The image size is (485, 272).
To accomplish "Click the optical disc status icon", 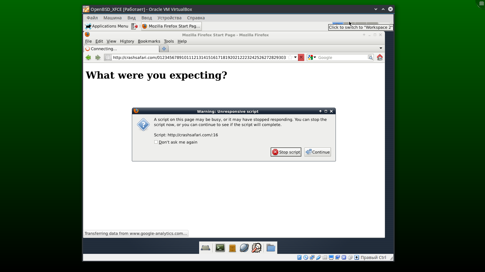I will pyautogui.click(x=306, y=257).
